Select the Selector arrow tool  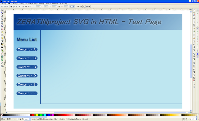[2, 10]
